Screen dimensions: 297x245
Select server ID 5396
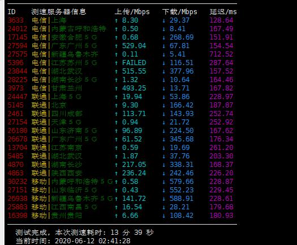pyautogui.click(x=15, y=63)
